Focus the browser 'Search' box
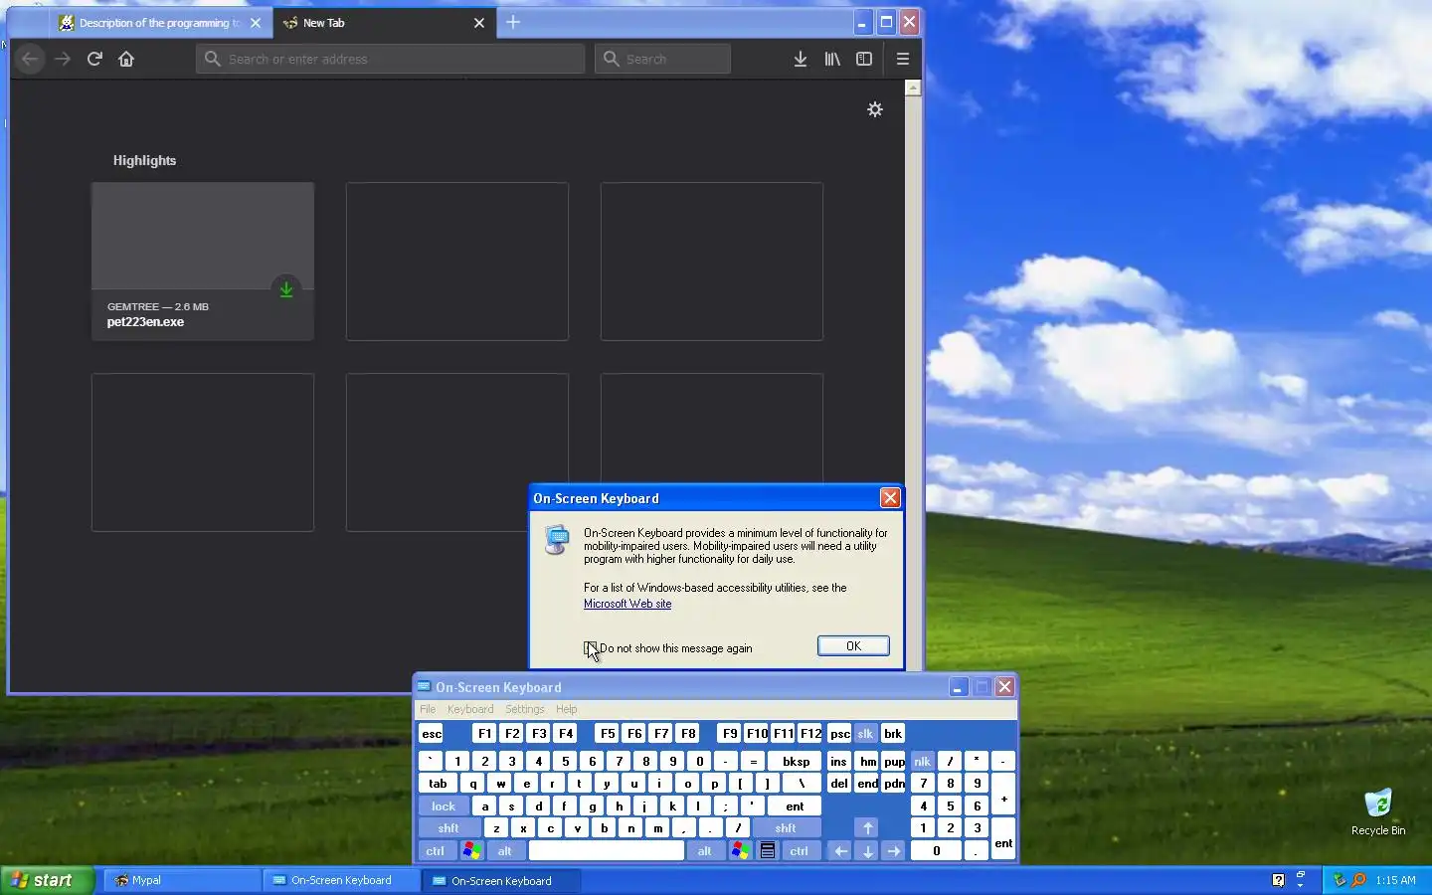This screenshot has width=1432, height=895. pos(663,59)
